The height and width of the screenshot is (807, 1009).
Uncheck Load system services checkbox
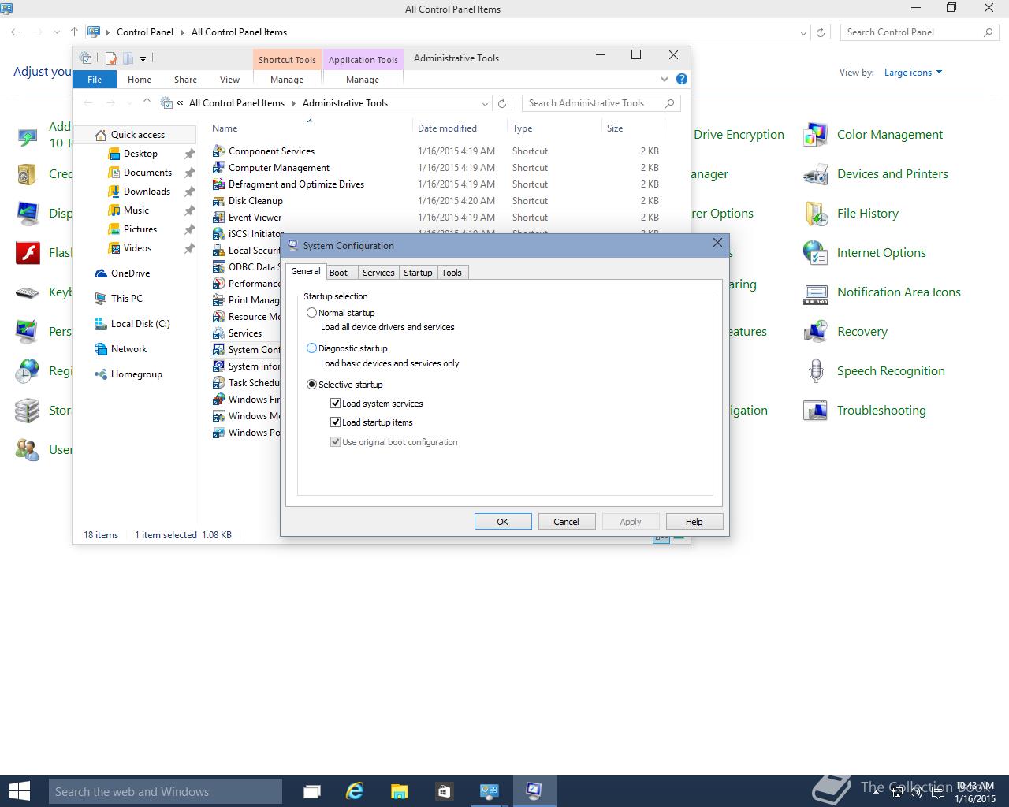335,403
